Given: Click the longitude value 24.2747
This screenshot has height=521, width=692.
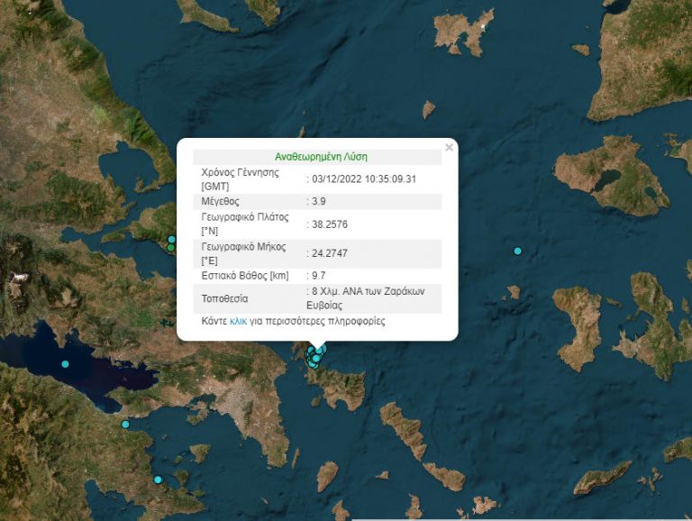Looking at the screenshot, I should [330, 253].
